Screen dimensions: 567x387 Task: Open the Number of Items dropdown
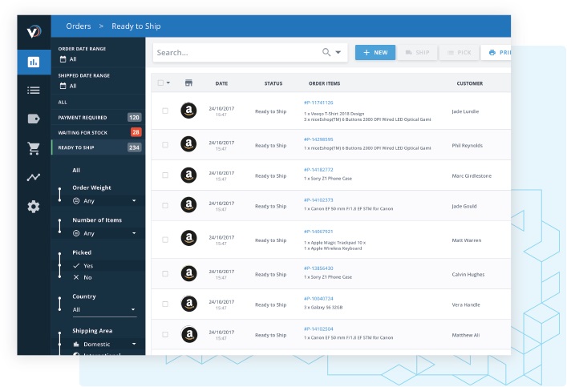(103, 233)
